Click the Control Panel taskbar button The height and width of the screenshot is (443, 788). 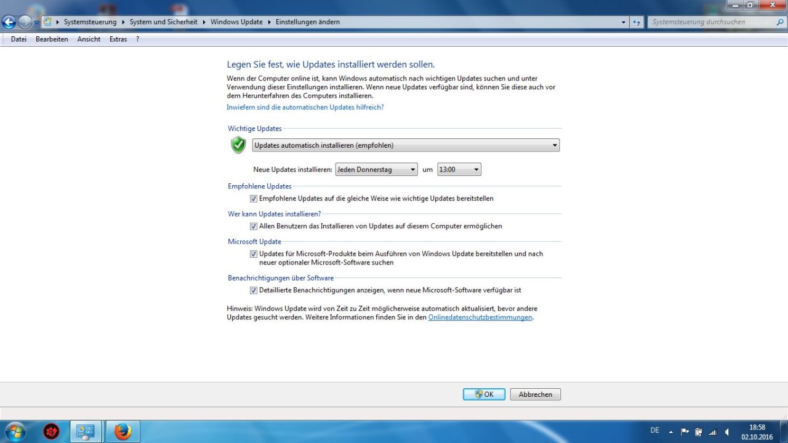[x=86, y=432]
